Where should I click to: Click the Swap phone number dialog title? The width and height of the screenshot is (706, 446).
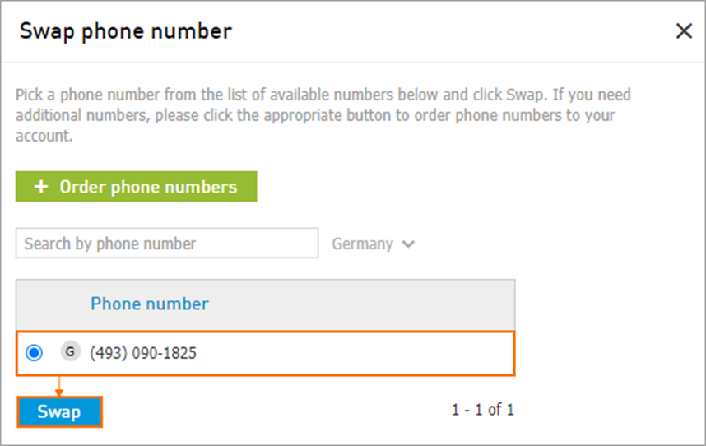(126, 31)
